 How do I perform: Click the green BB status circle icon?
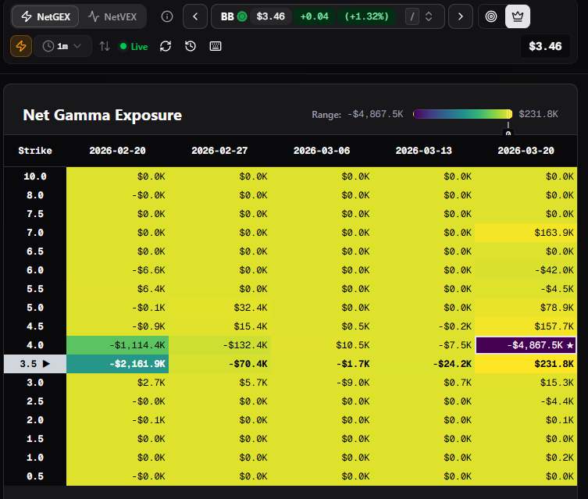(242, 16)
